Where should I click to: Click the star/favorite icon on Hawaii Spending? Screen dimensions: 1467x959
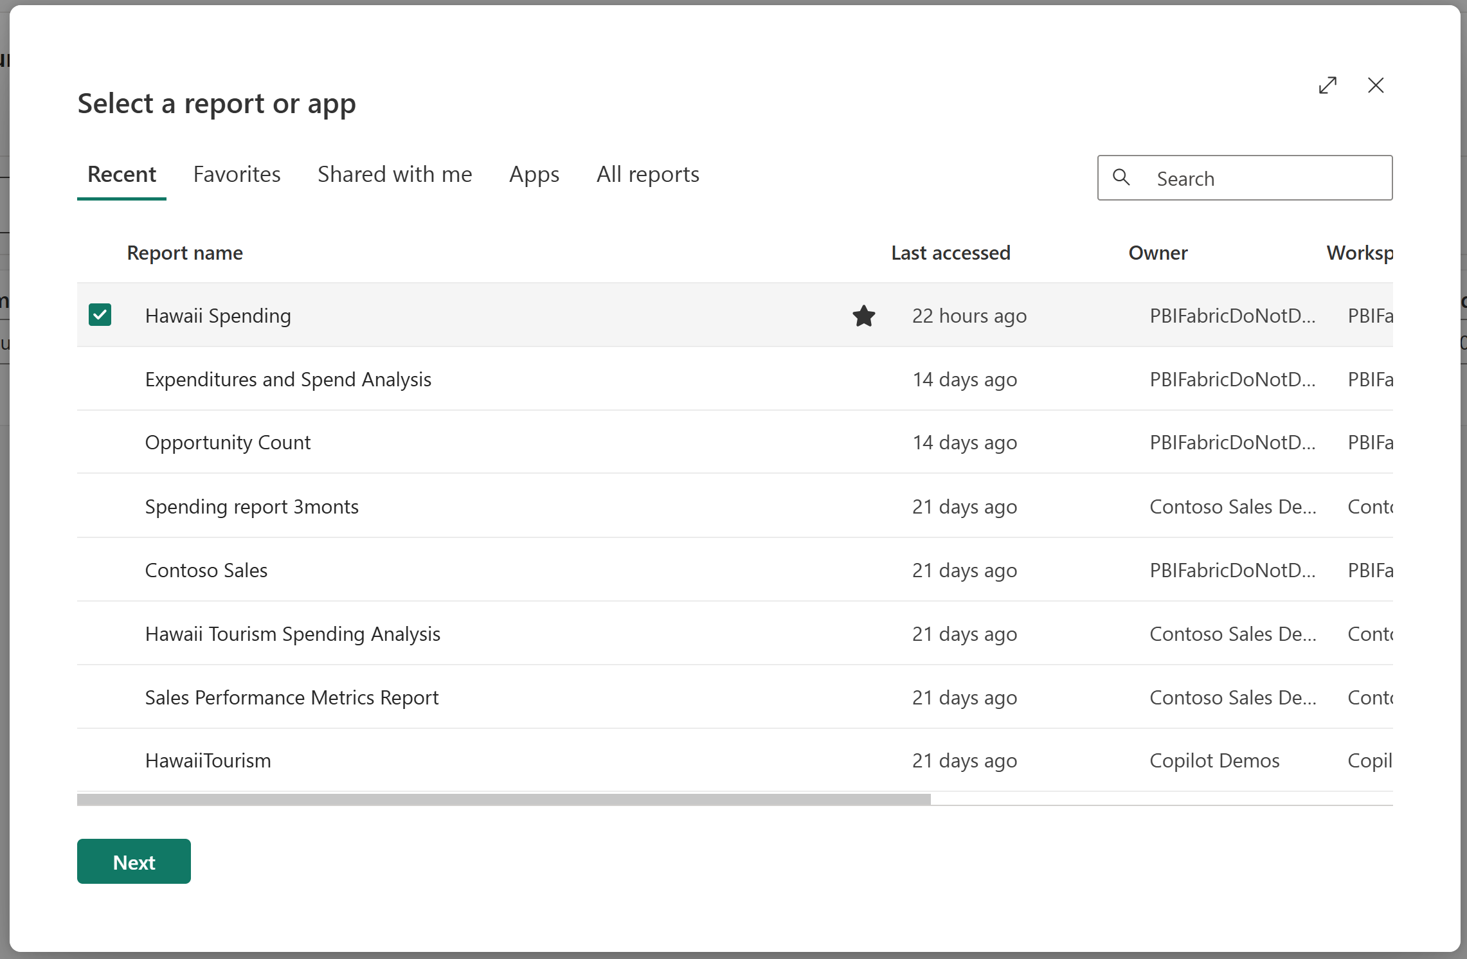[x=863, y=315]
